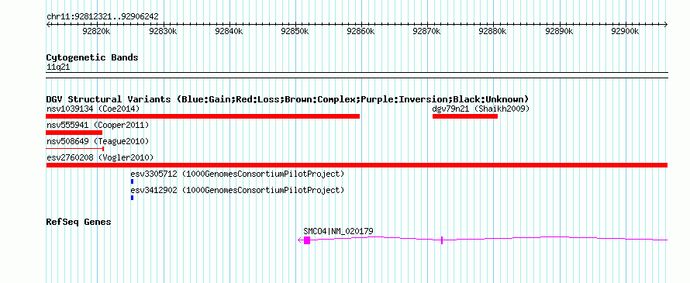Open the nsv555941 (Cooper2011) variant

pos(98,125)
